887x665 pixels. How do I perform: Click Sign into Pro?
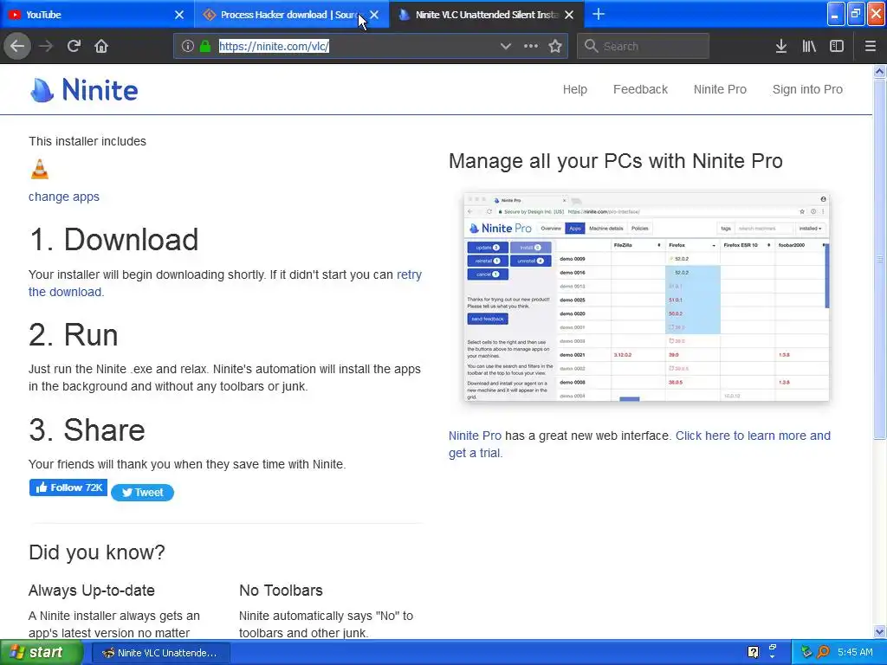pos(807,89)
